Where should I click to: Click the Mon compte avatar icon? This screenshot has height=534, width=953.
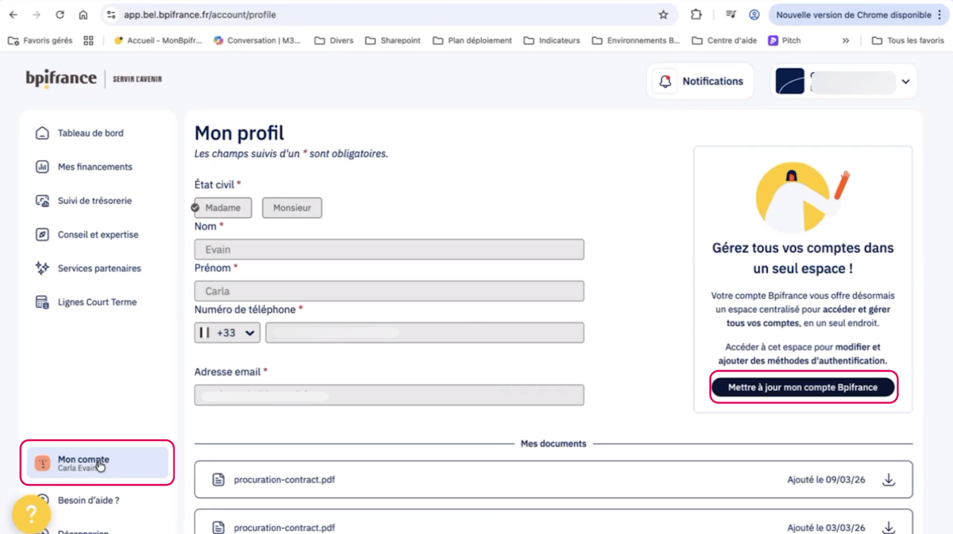click(42, 463)
